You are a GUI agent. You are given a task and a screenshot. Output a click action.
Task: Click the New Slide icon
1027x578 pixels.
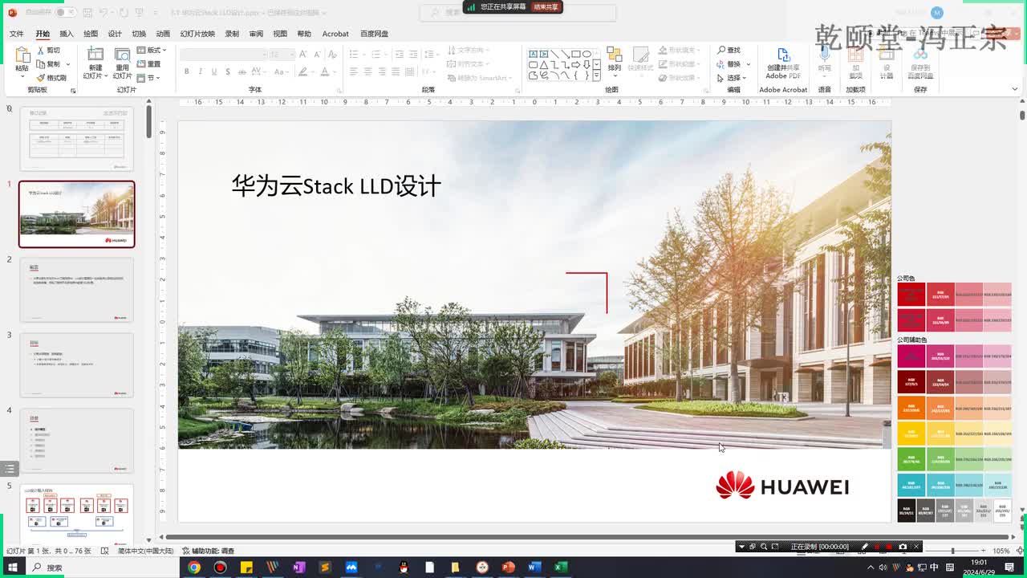pyautogui.click(x=95, y=55)
